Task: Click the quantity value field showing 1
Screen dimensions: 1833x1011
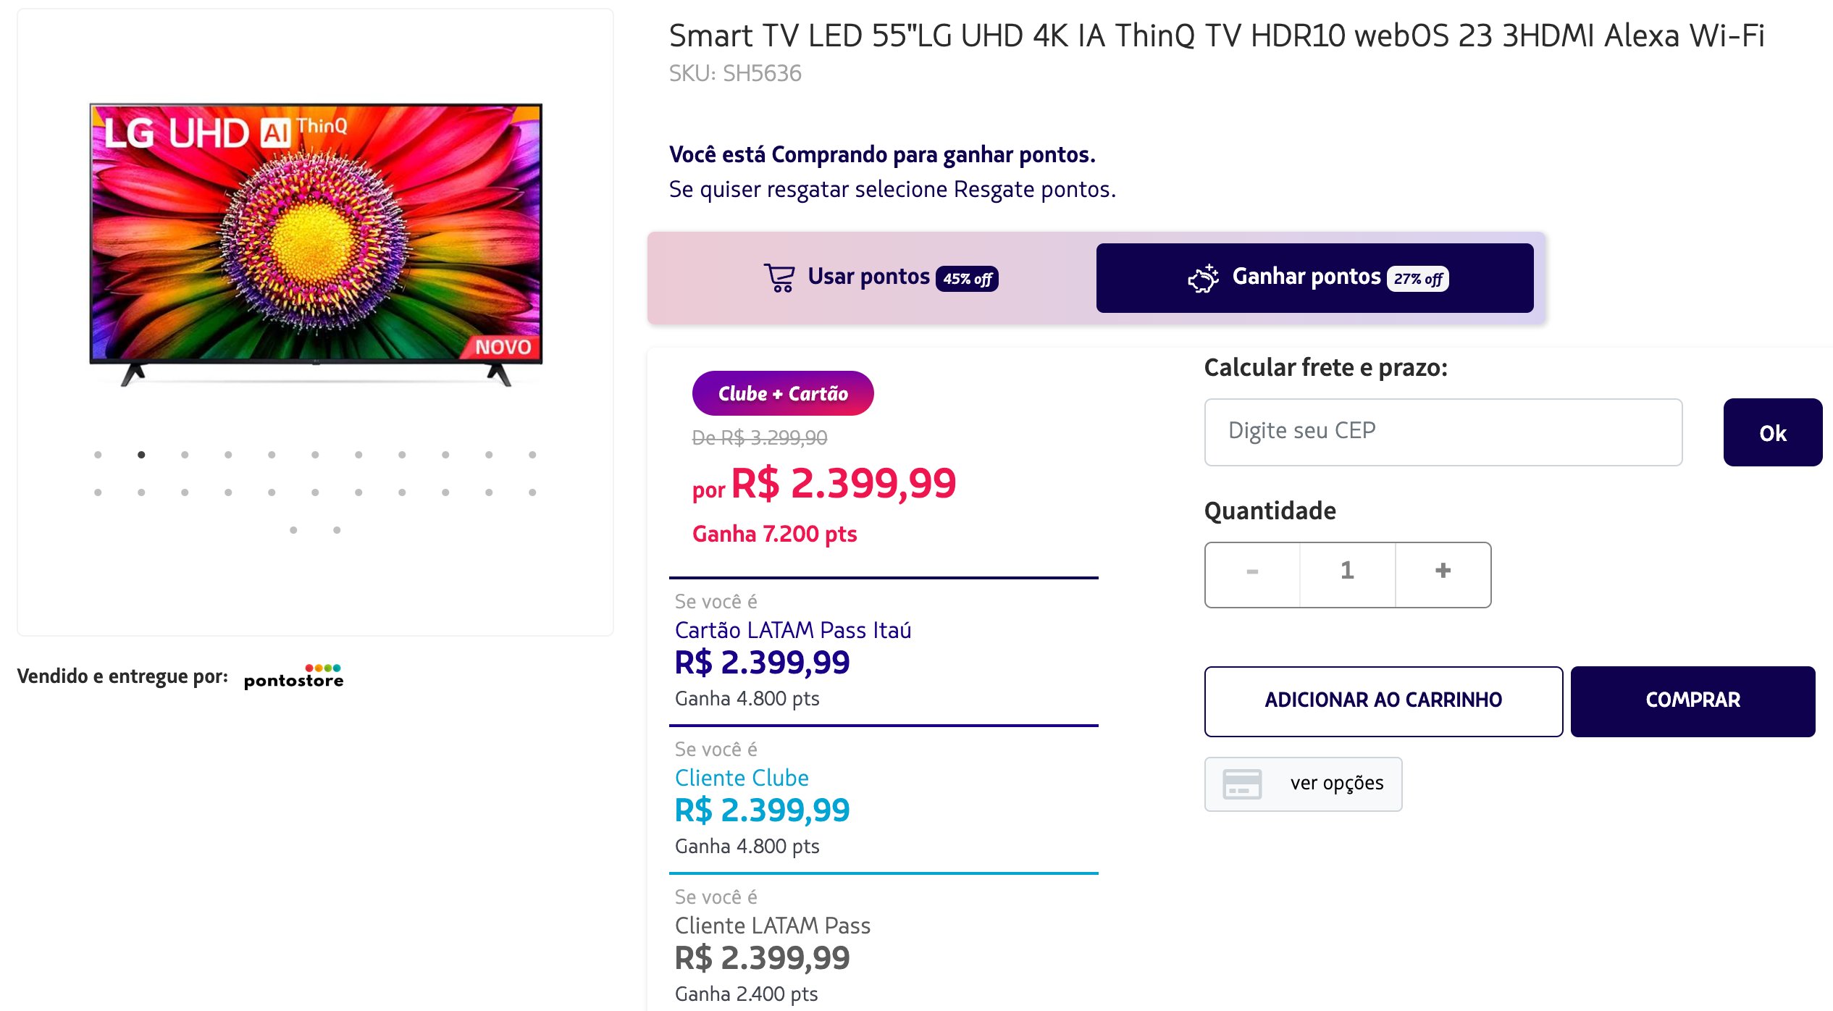Action: pyautogui.click(x=1347, y=571)
